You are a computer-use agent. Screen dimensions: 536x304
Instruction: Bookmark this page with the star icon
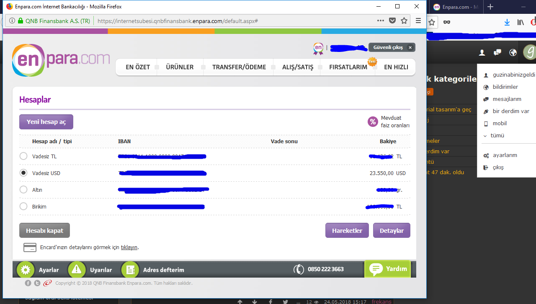(x=404, y=21)
